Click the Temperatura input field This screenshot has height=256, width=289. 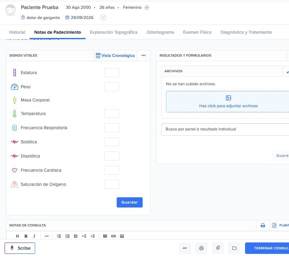pyautogui.click(x=112, y=114)
